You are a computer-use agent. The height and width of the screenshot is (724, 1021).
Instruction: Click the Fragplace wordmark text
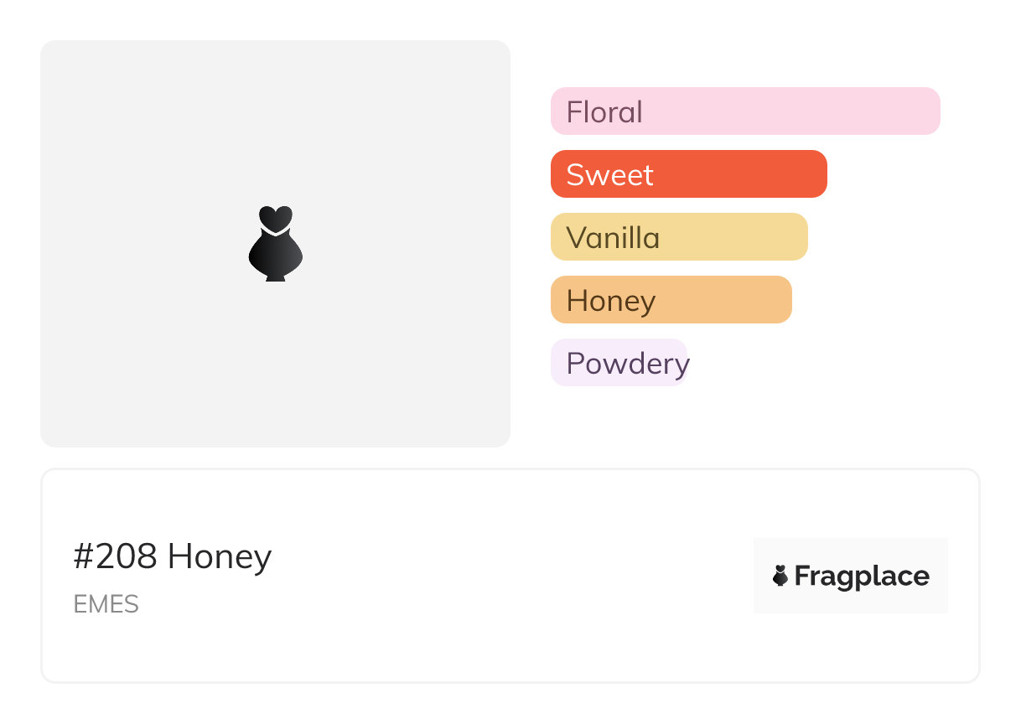pyautogui.click(x=862, y=577)
